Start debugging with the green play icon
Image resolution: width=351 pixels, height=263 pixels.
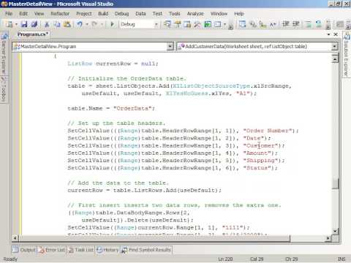pos(112,24)
